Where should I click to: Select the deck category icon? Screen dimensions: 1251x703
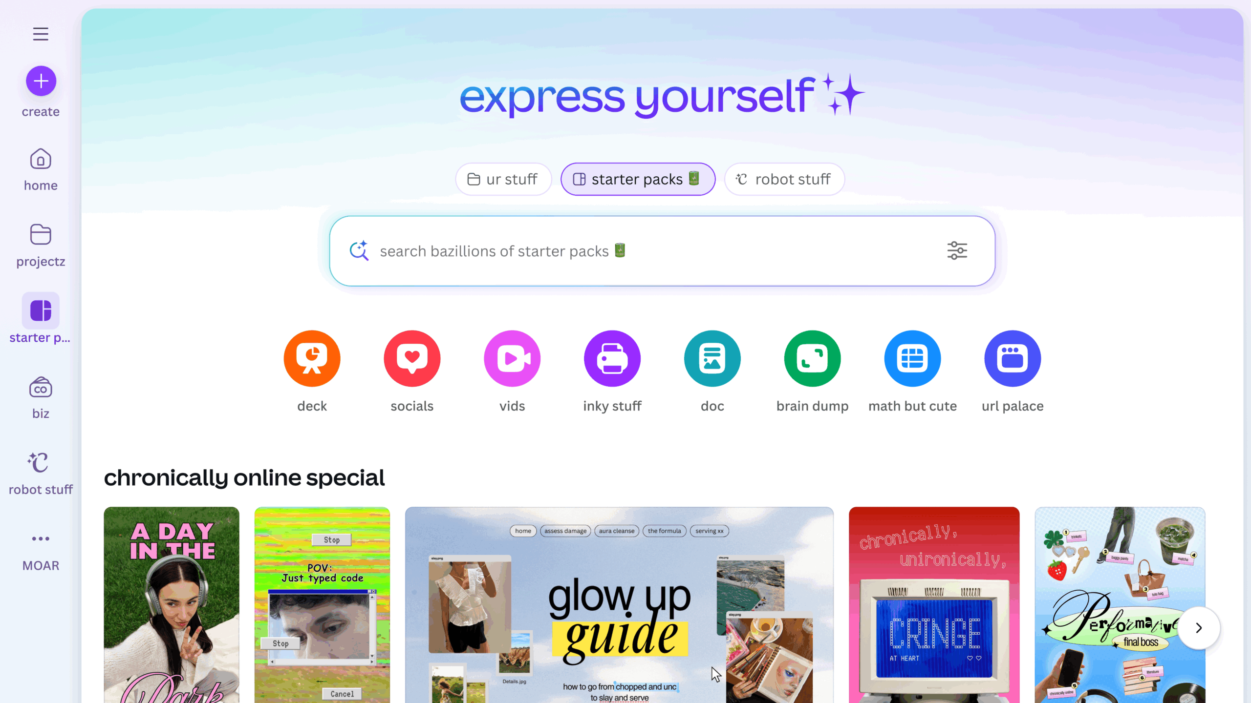pyautogui.click(x=312, y=359)
